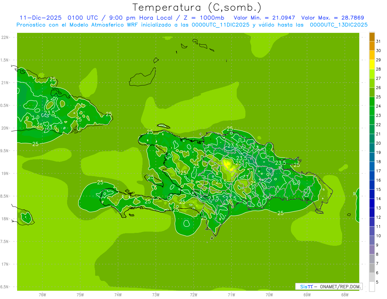This screenshot has width=387, height=299.
Task: Click the "18N" latitude label
Action: 5,219
